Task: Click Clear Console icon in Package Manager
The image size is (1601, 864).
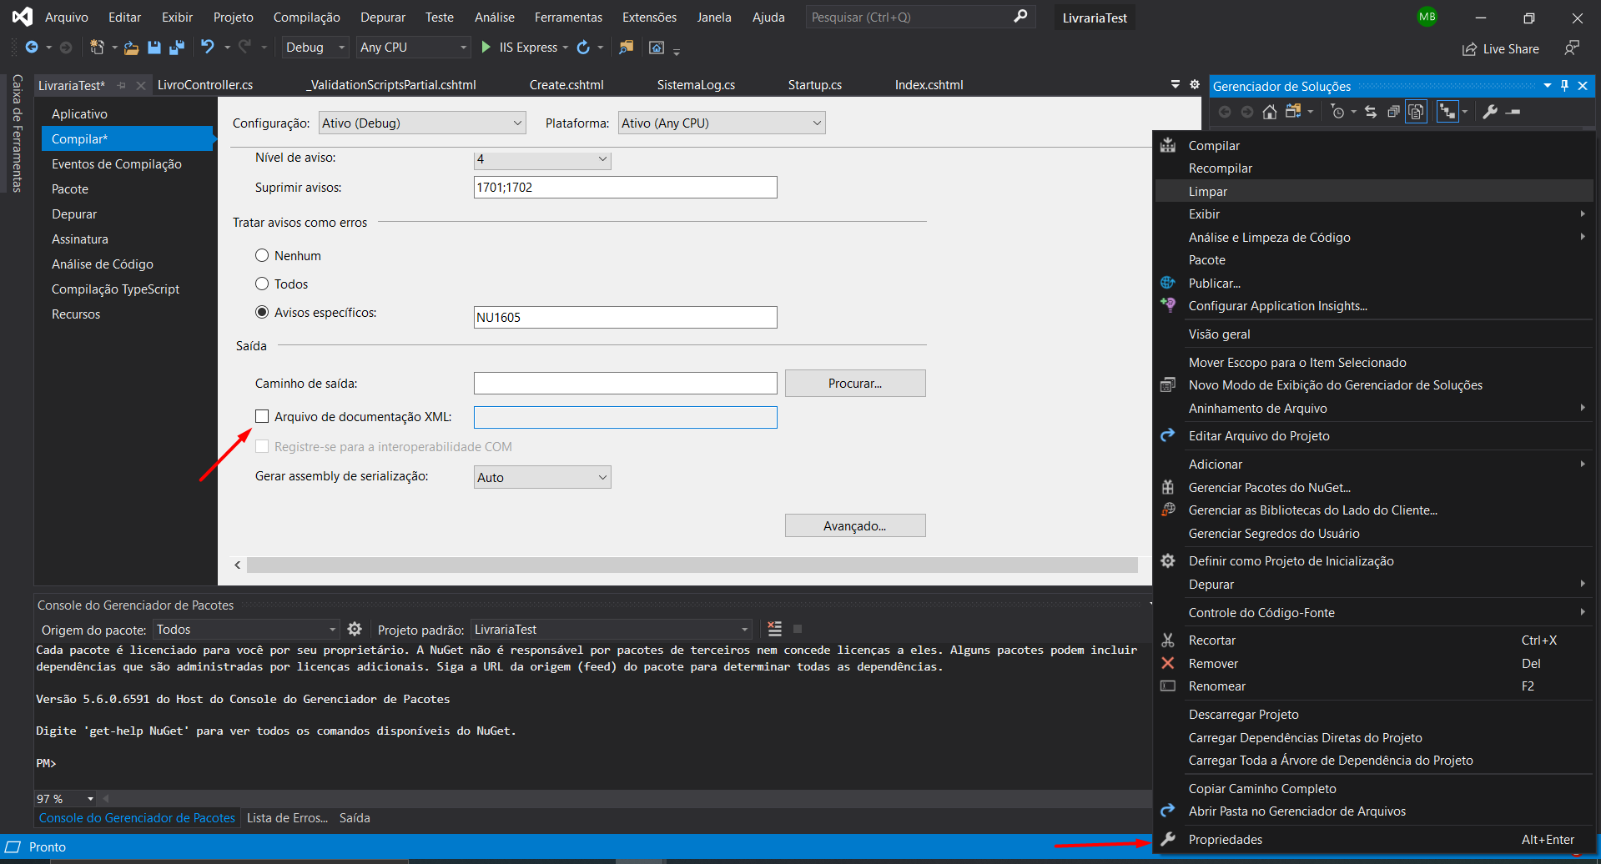Action: (775, 629)
